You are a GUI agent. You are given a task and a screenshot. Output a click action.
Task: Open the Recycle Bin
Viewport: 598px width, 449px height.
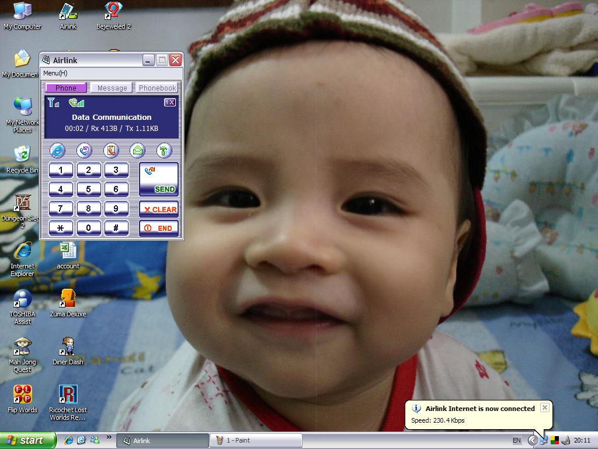click(22, 160)
